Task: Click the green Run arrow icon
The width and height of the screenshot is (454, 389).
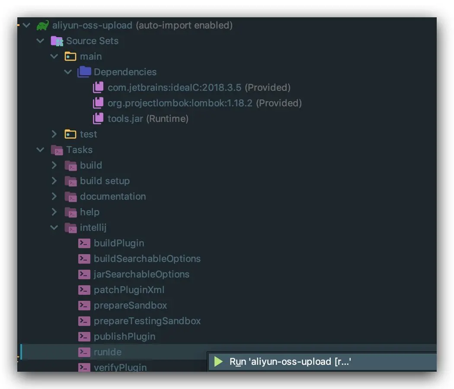Action: click(x=218, y=362)
